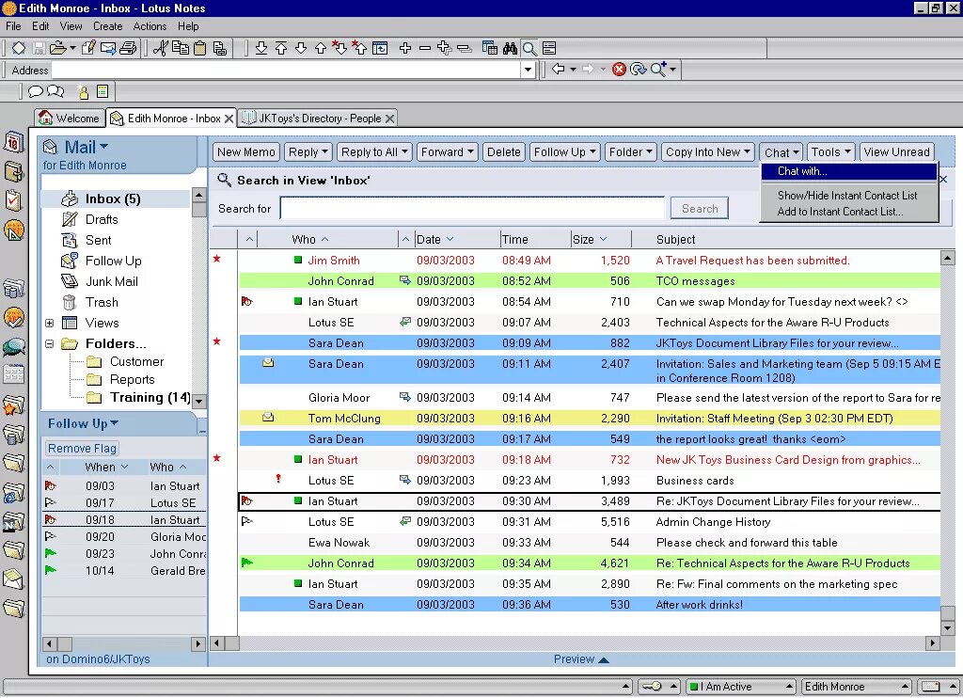Open the Reply dropdown button
This screenshot has height=698, width=963.
point(309,151)
